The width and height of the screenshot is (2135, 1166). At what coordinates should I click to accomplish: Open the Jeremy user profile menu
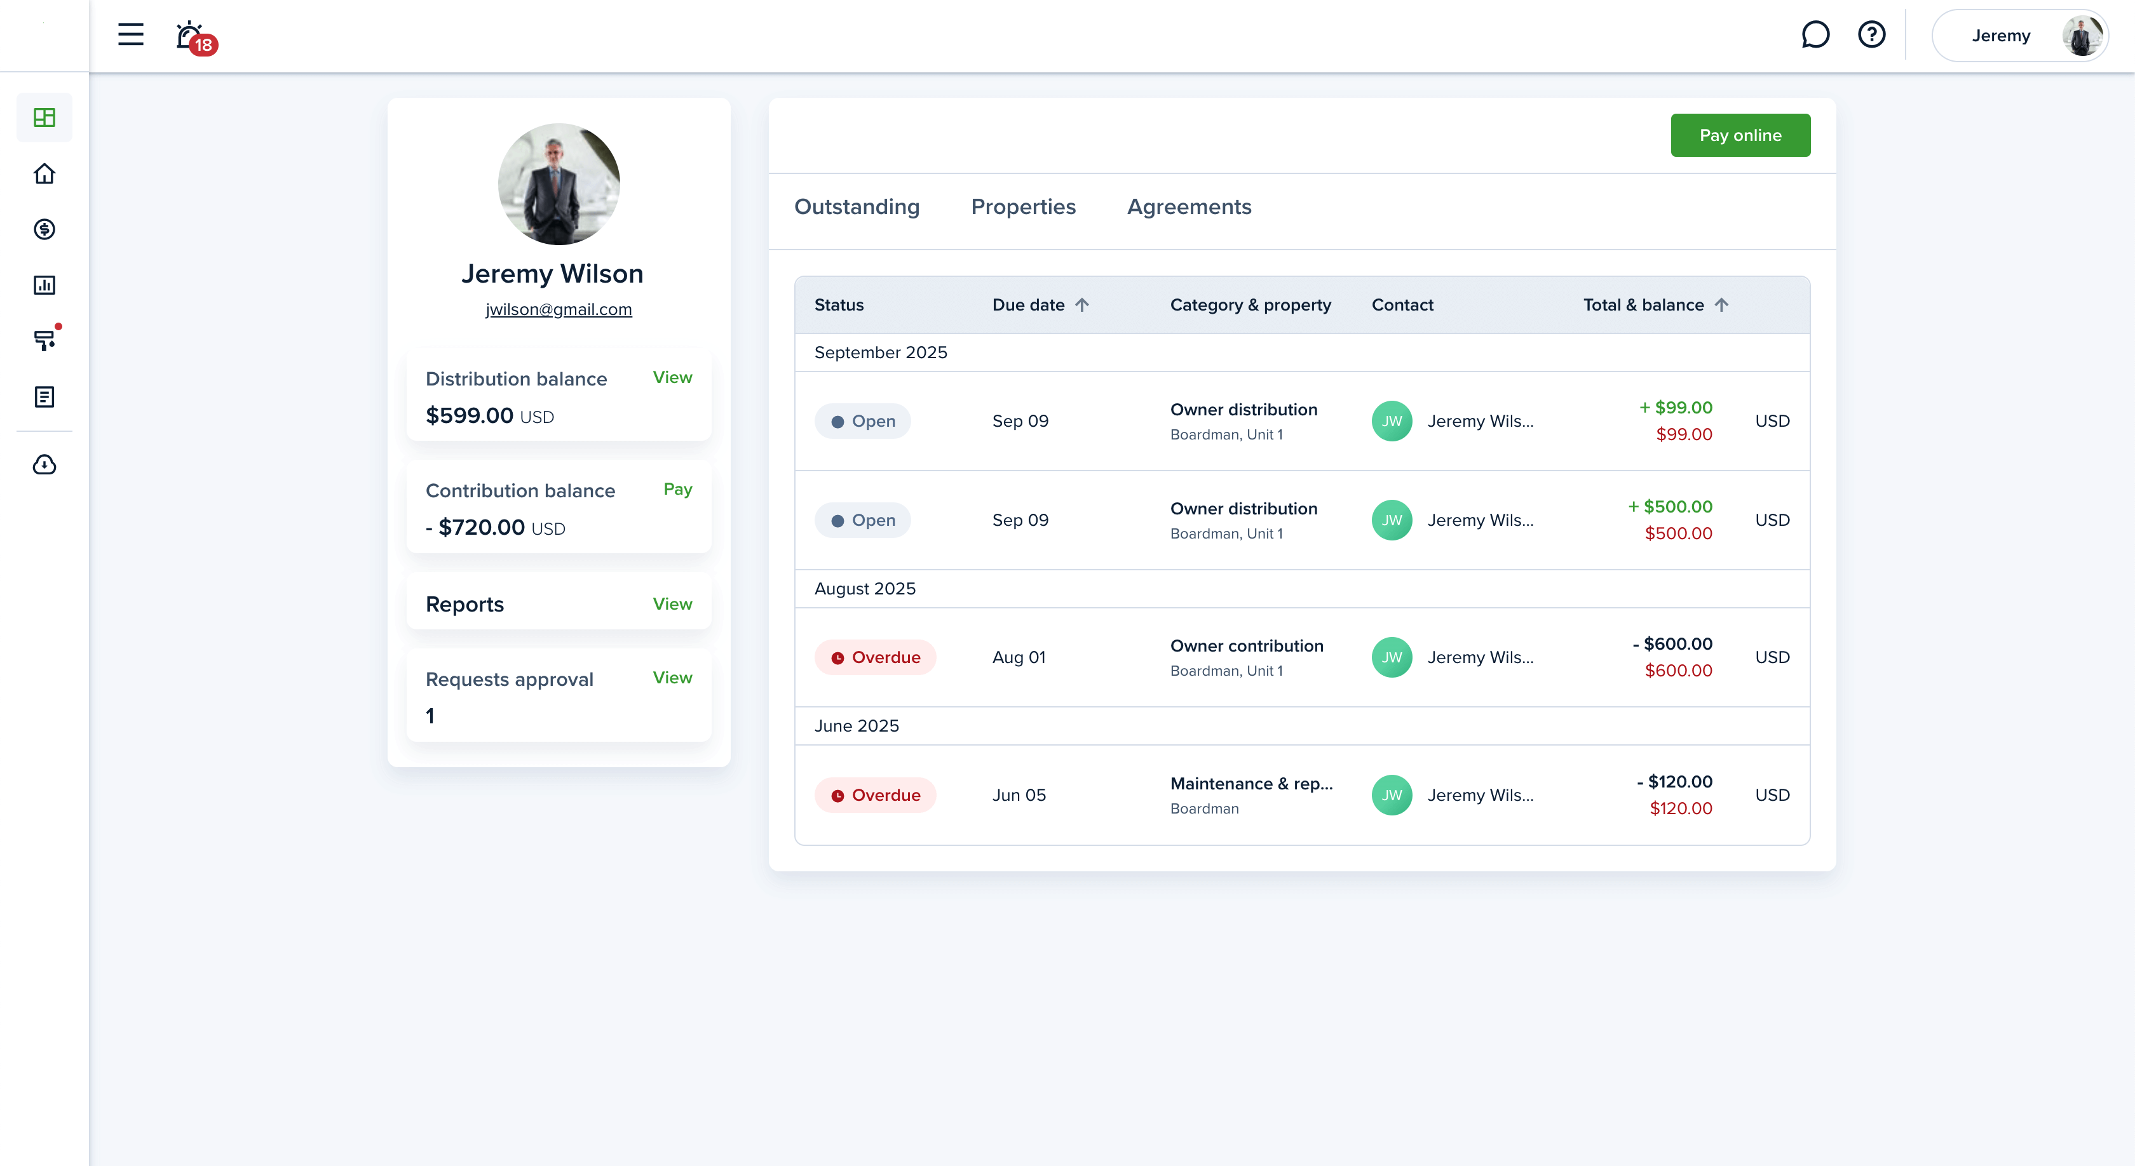click(x=2019, y=36)
